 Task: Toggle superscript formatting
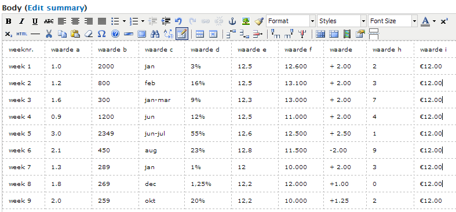pyautogui.click(x=444, y=21)
